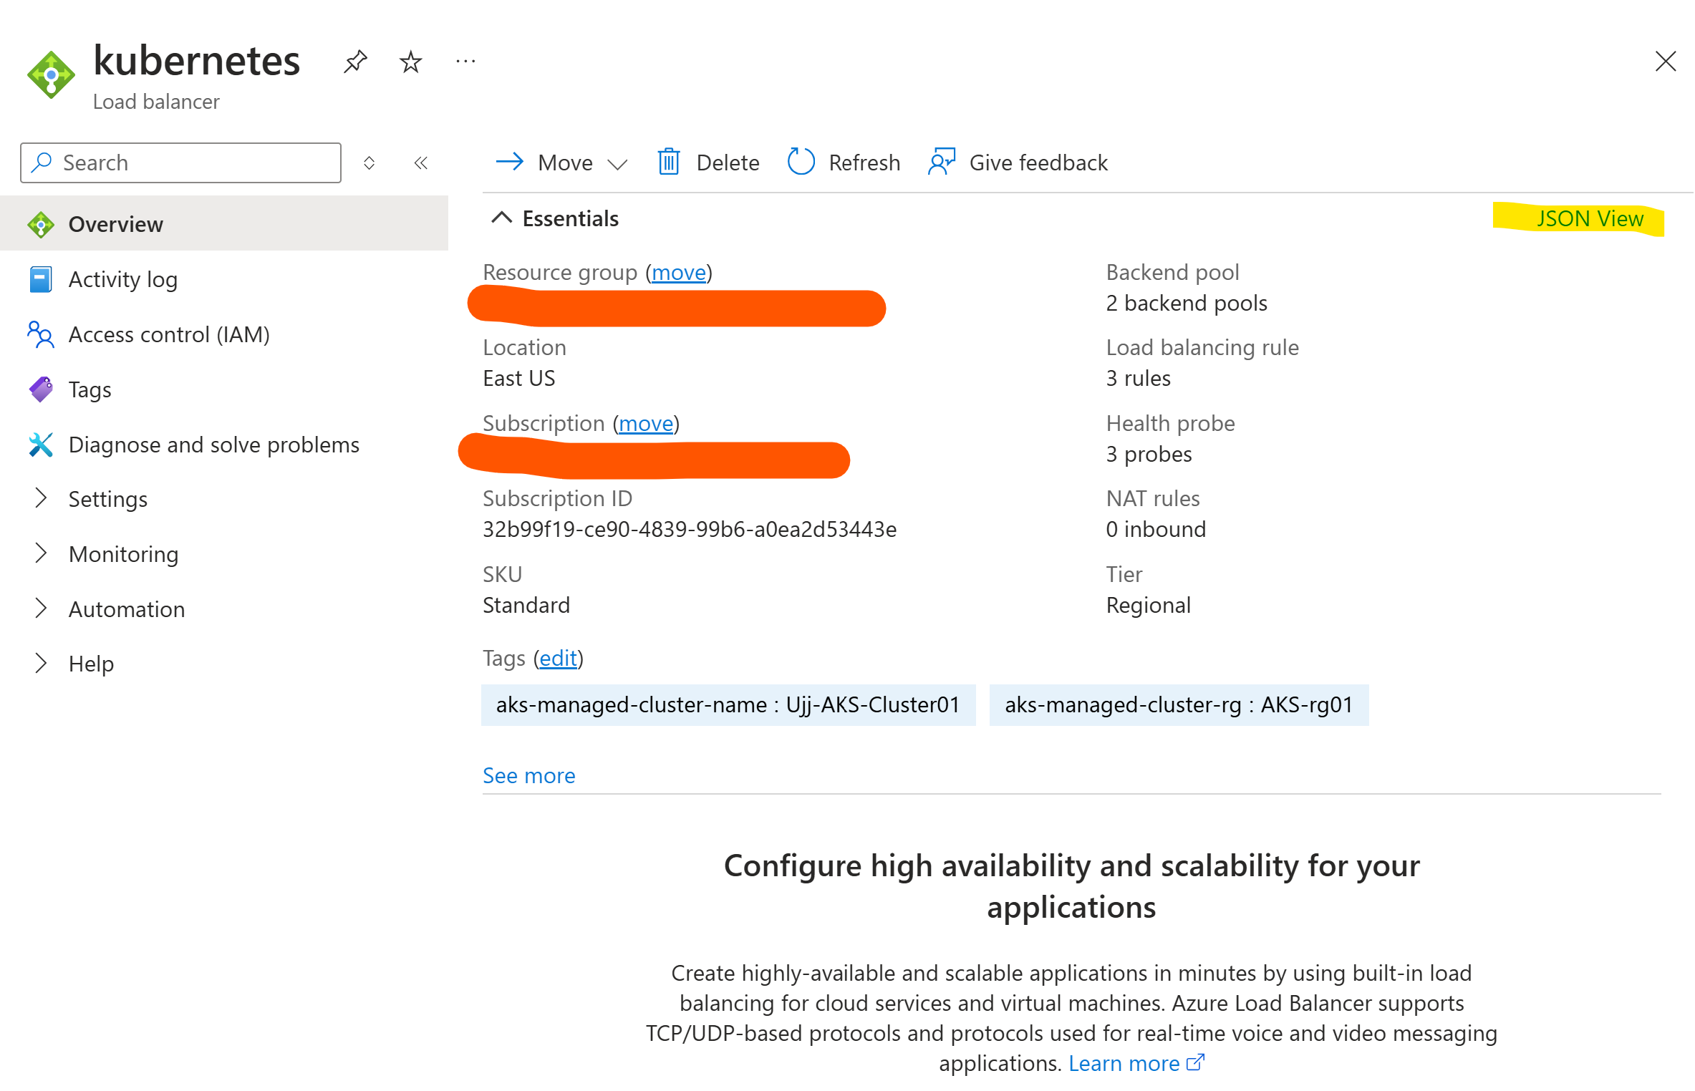Collapse the Essentials section chevron
The width and height of the screenshot is (1695, 1091).
point(501,218)
